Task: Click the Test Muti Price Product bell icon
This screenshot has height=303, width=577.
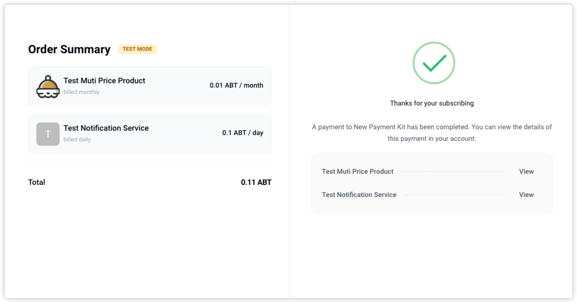Action: [48, 87]
